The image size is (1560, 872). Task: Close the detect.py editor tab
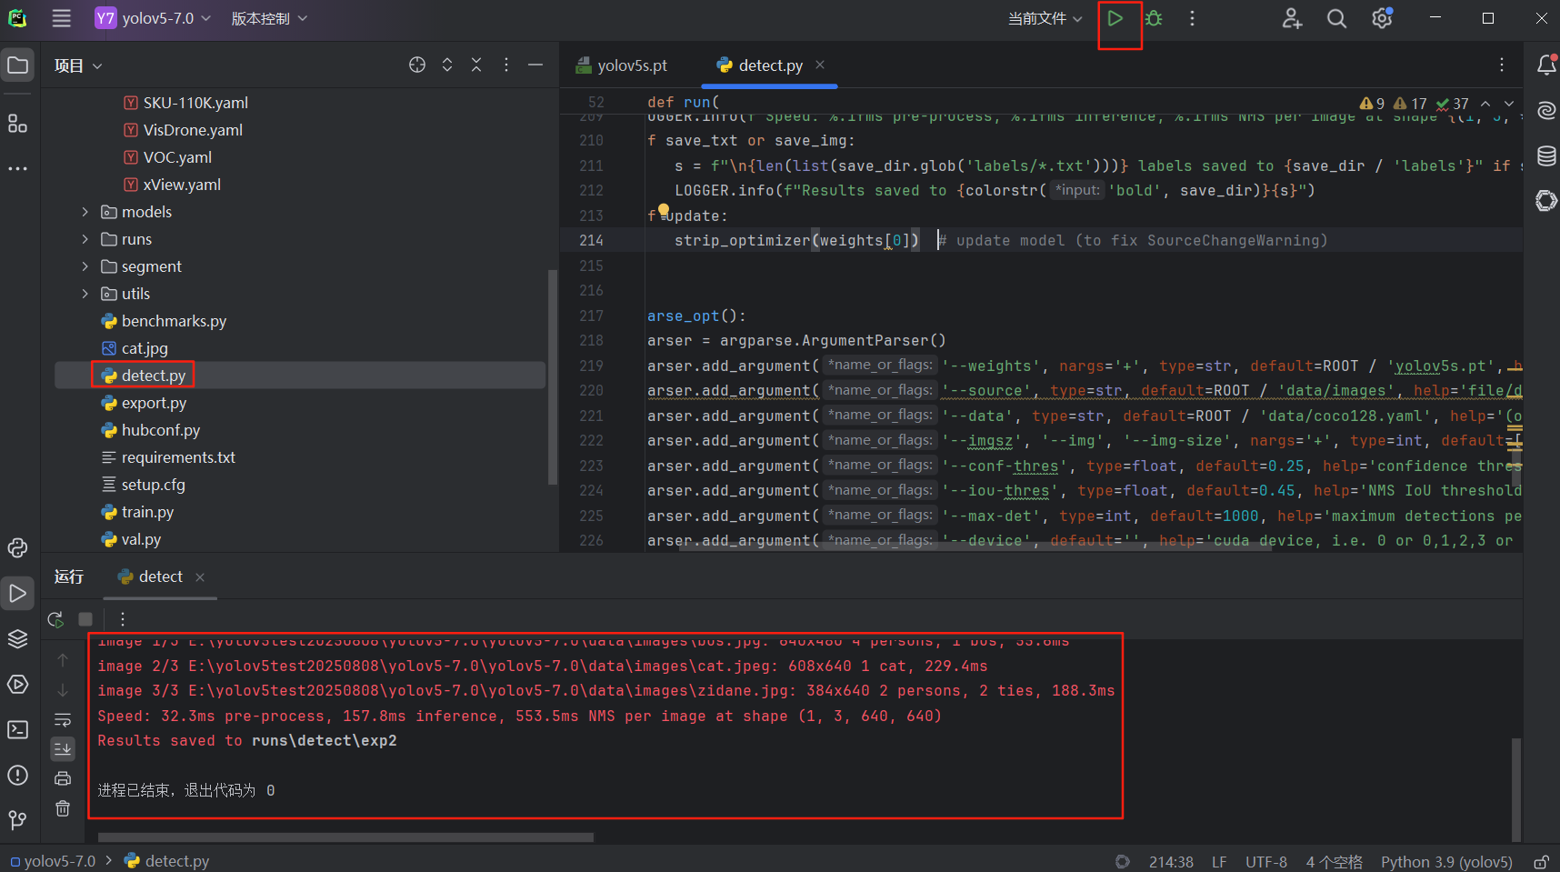point(820,65)
